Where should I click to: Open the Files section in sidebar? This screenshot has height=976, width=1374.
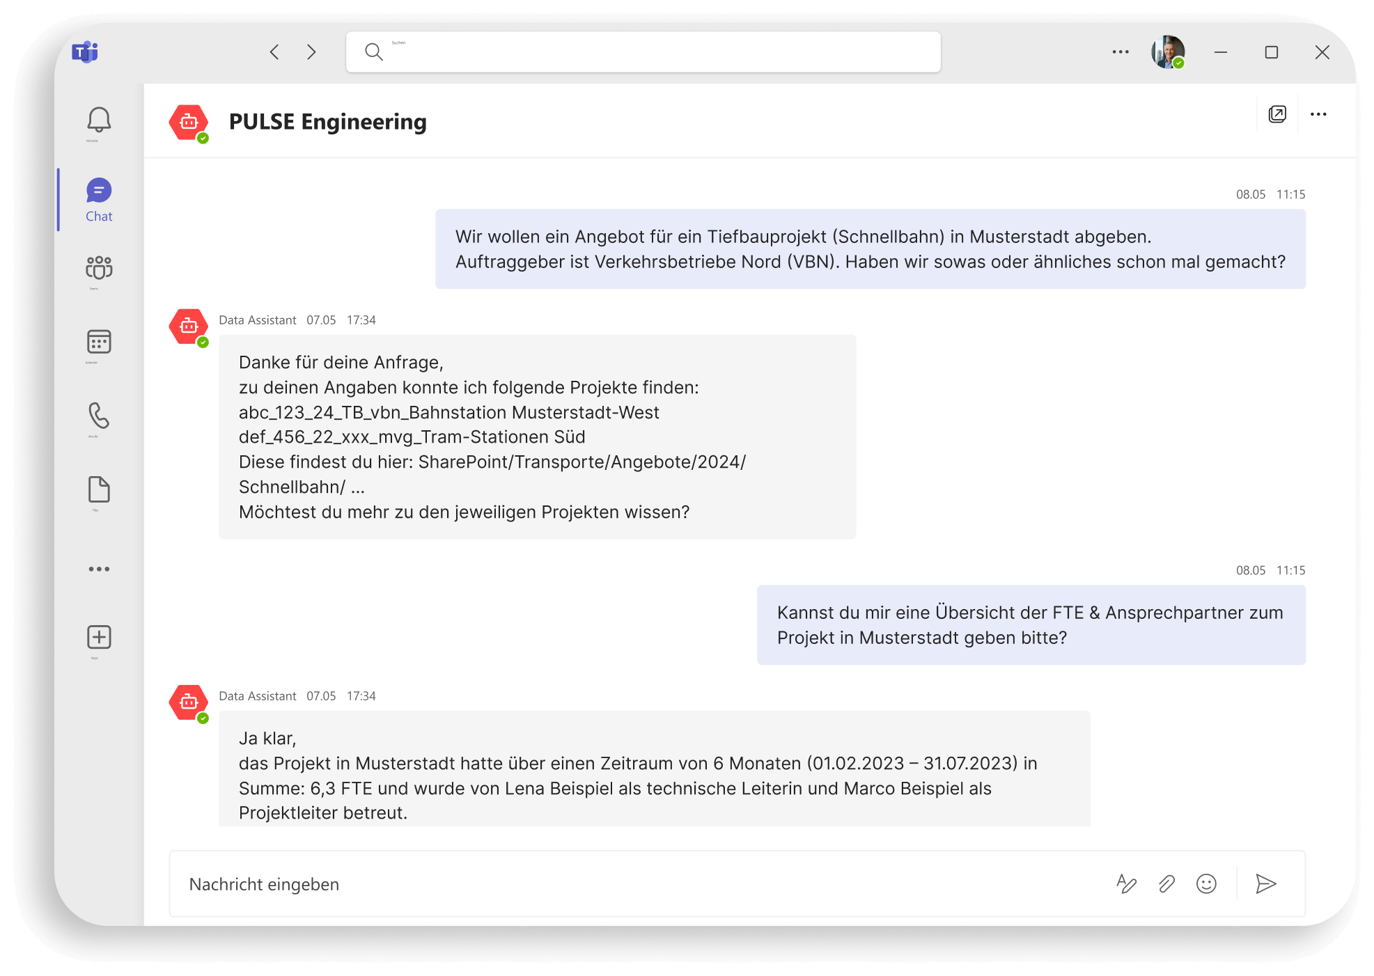(99, 489)
